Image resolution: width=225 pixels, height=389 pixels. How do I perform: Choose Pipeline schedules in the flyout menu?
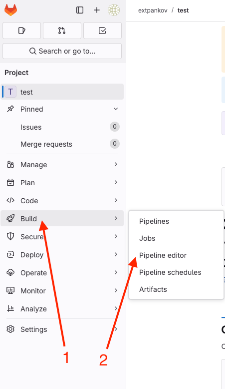click(170, 272)
